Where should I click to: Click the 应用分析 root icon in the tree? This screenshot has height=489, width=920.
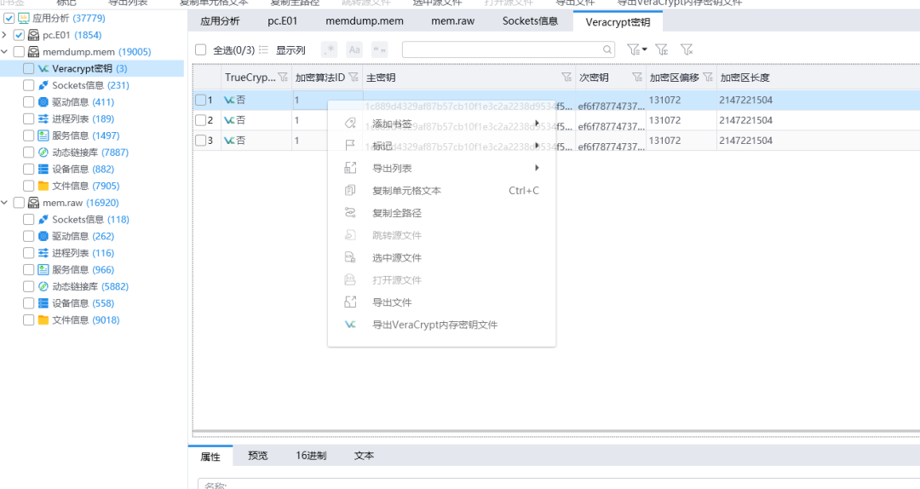[24, 18]
